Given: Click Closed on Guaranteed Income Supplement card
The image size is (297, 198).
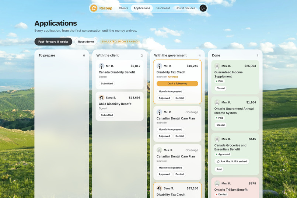Looking at the screenshot, I should [x=220, y=88].
